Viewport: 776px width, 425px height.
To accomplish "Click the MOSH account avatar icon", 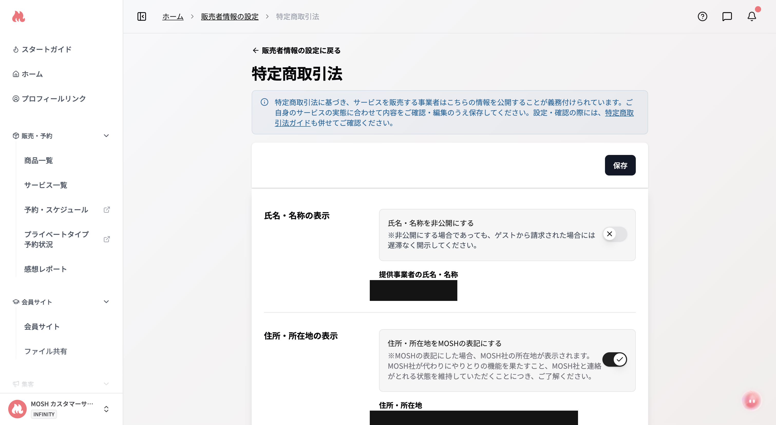I will [17, 409].
